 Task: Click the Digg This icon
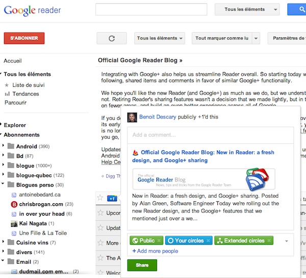point(103,176)
